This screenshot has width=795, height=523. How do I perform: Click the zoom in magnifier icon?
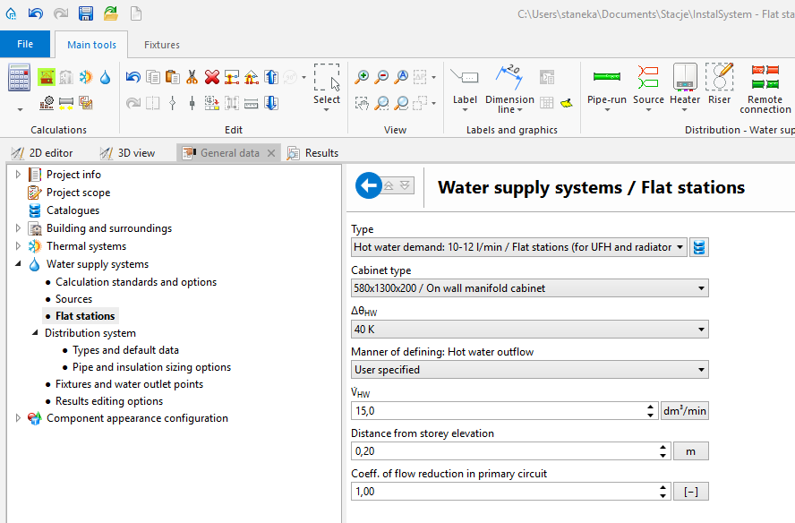[362, 77]
